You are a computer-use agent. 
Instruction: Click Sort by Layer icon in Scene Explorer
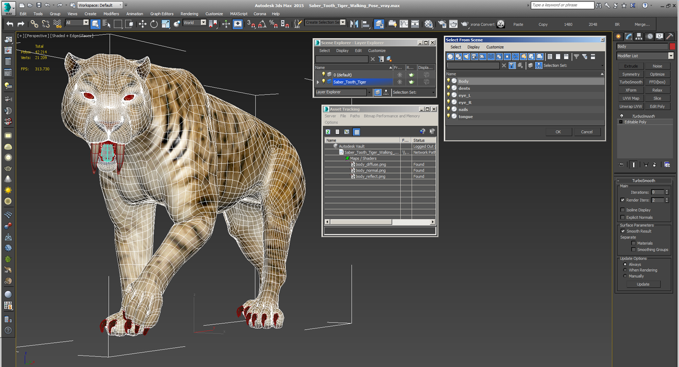(x=378, y=92)
